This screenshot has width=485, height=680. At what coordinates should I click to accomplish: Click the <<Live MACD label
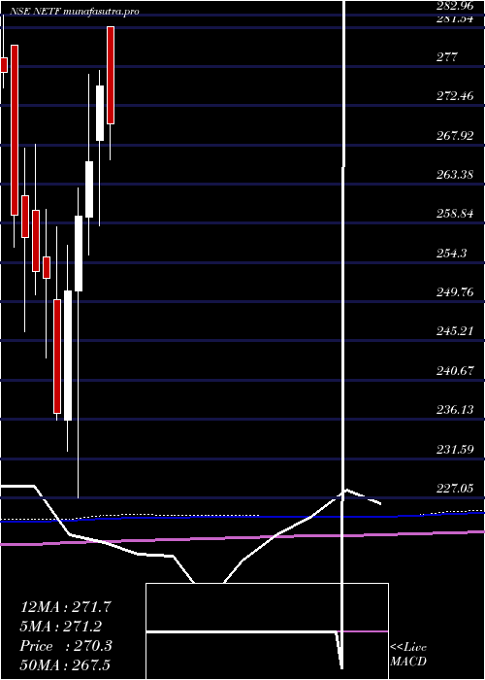408,655
